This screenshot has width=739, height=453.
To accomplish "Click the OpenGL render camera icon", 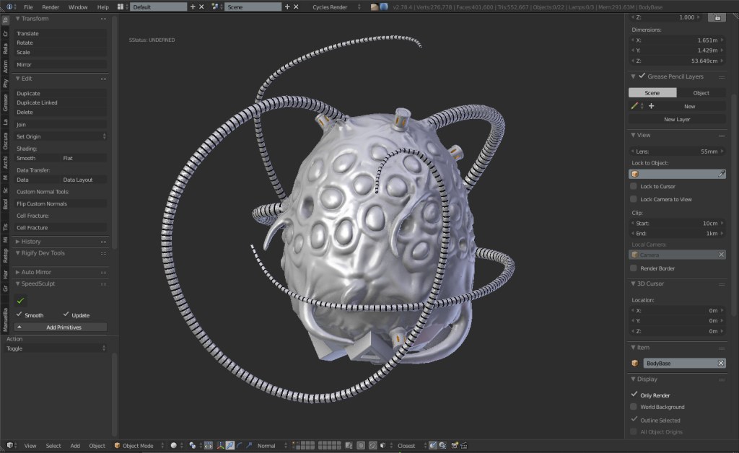I will pyautogui.click(x=453, y=446).
